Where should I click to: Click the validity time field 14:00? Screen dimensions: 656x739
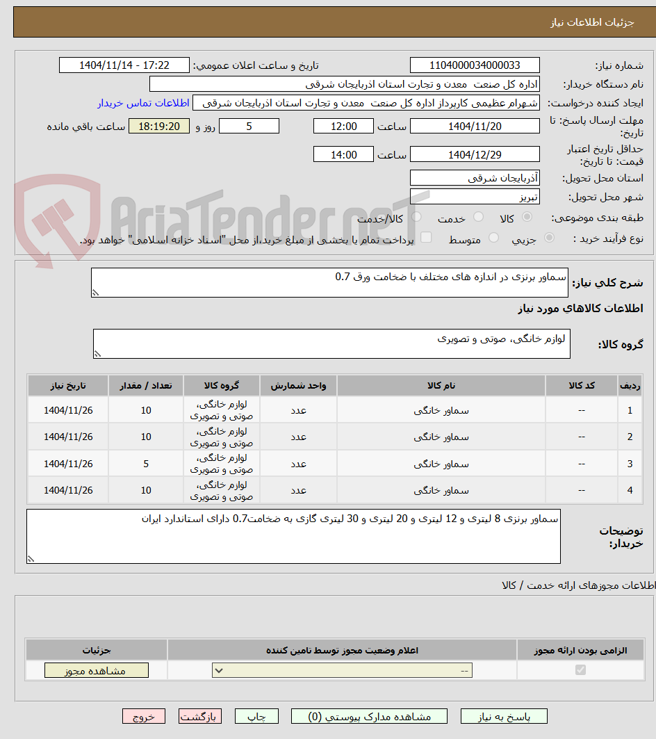click(343, 154)
